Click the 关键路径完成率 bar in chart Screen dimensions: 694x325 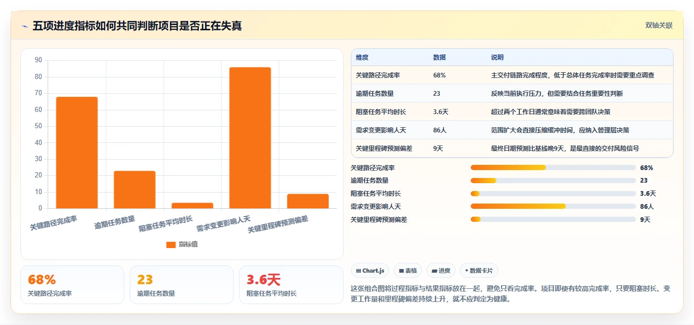click(77, 153)
